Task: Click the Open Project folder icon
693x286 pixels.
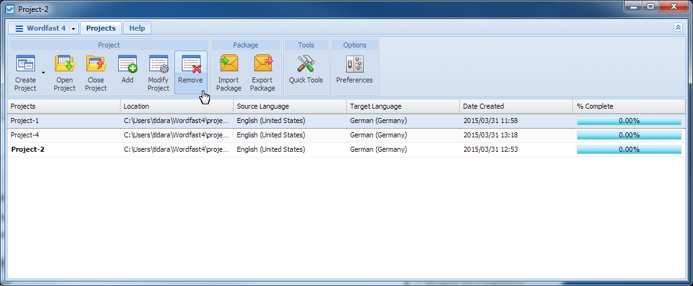Action: (64, 64)
